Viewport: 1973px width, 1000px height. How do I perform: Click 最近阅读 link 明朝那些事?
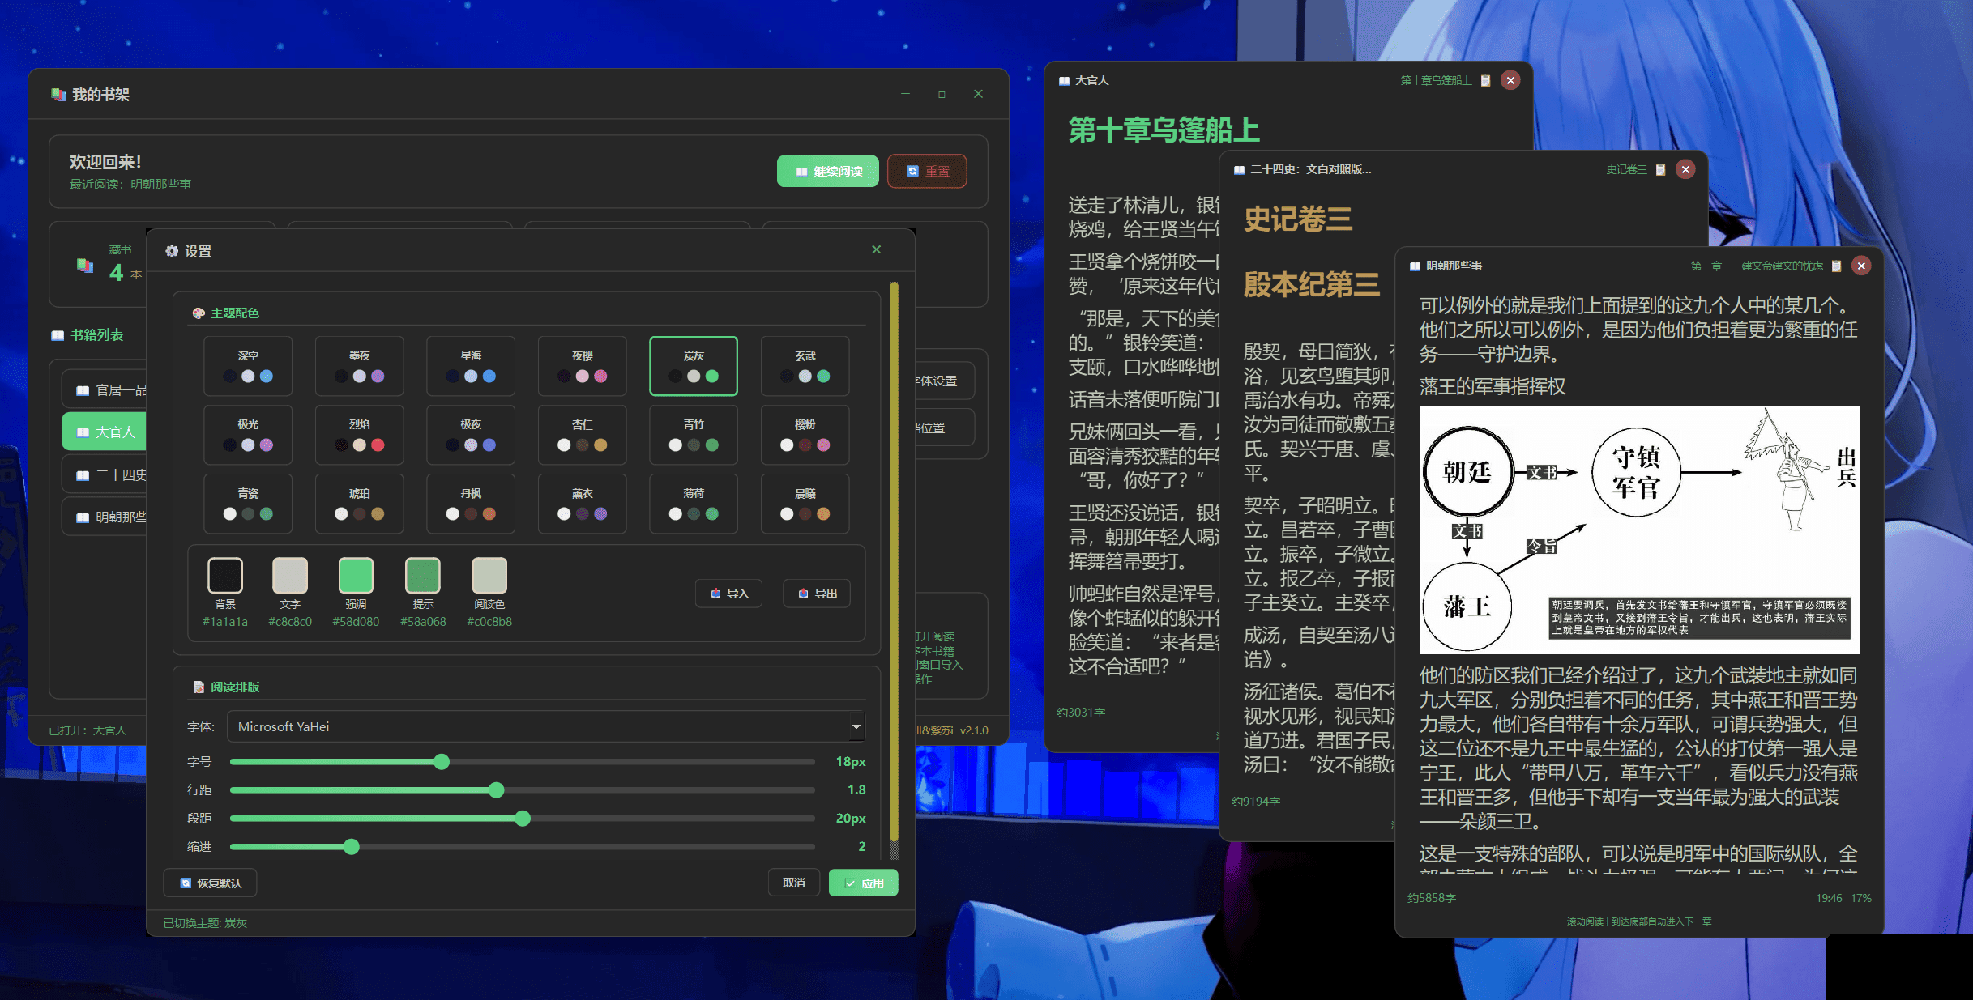(160, 185)
